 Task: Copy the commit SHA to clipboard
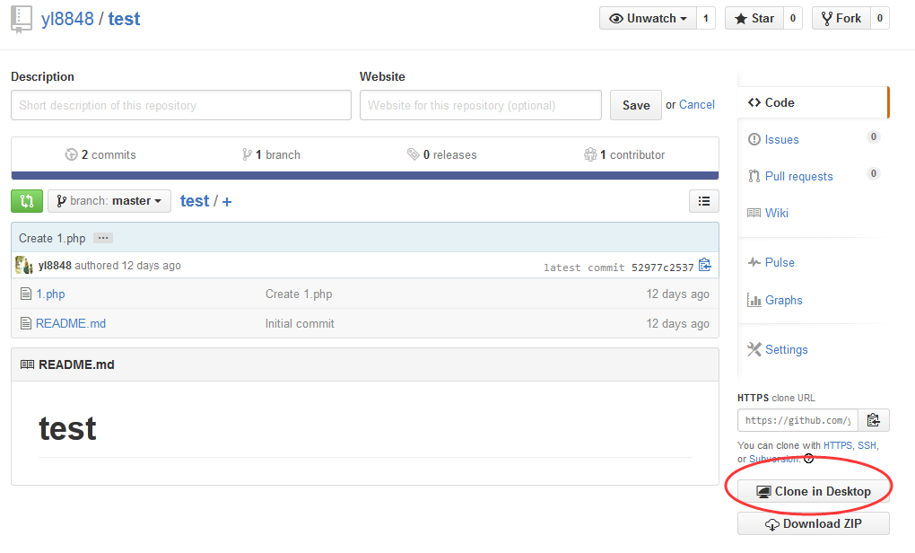pyautogui.click(x=705, y=265)
